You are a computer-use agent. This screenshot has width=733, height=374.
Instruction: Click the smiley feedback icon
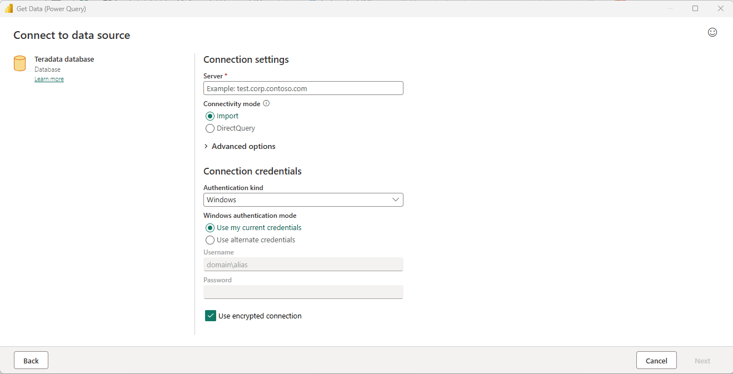point(712,32)
